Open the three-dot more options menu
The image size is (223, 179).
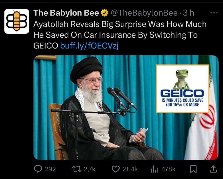pos(214,13)
